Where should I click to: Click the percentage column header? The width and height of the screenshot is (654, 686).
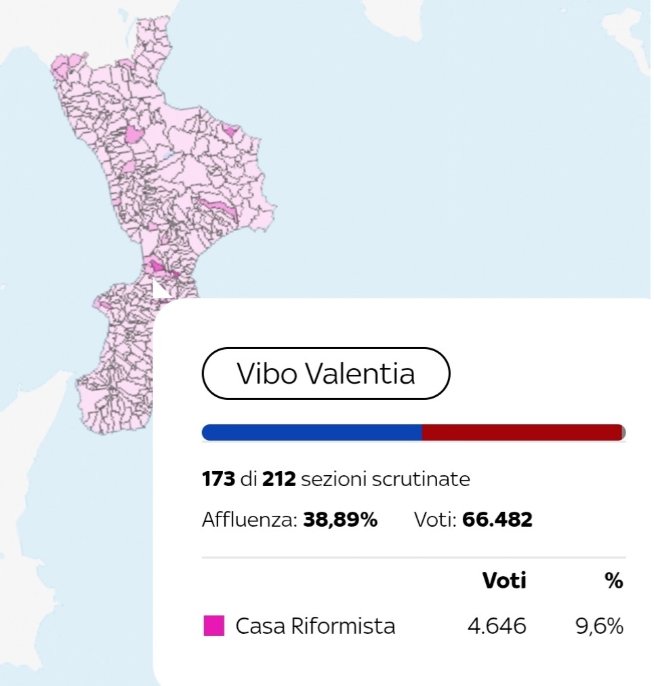point(614,580)
